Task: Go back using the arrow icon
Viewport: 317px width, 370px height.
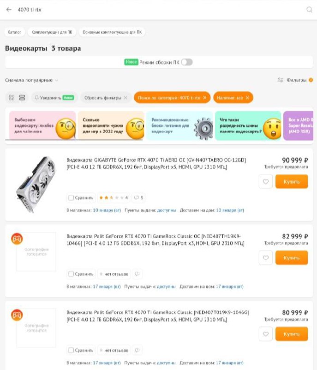Action: point(9,9)
